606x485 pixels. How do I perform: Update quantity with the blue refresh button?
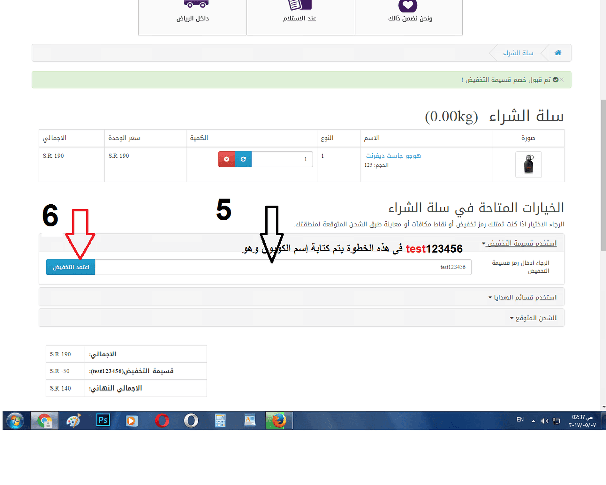243,159
